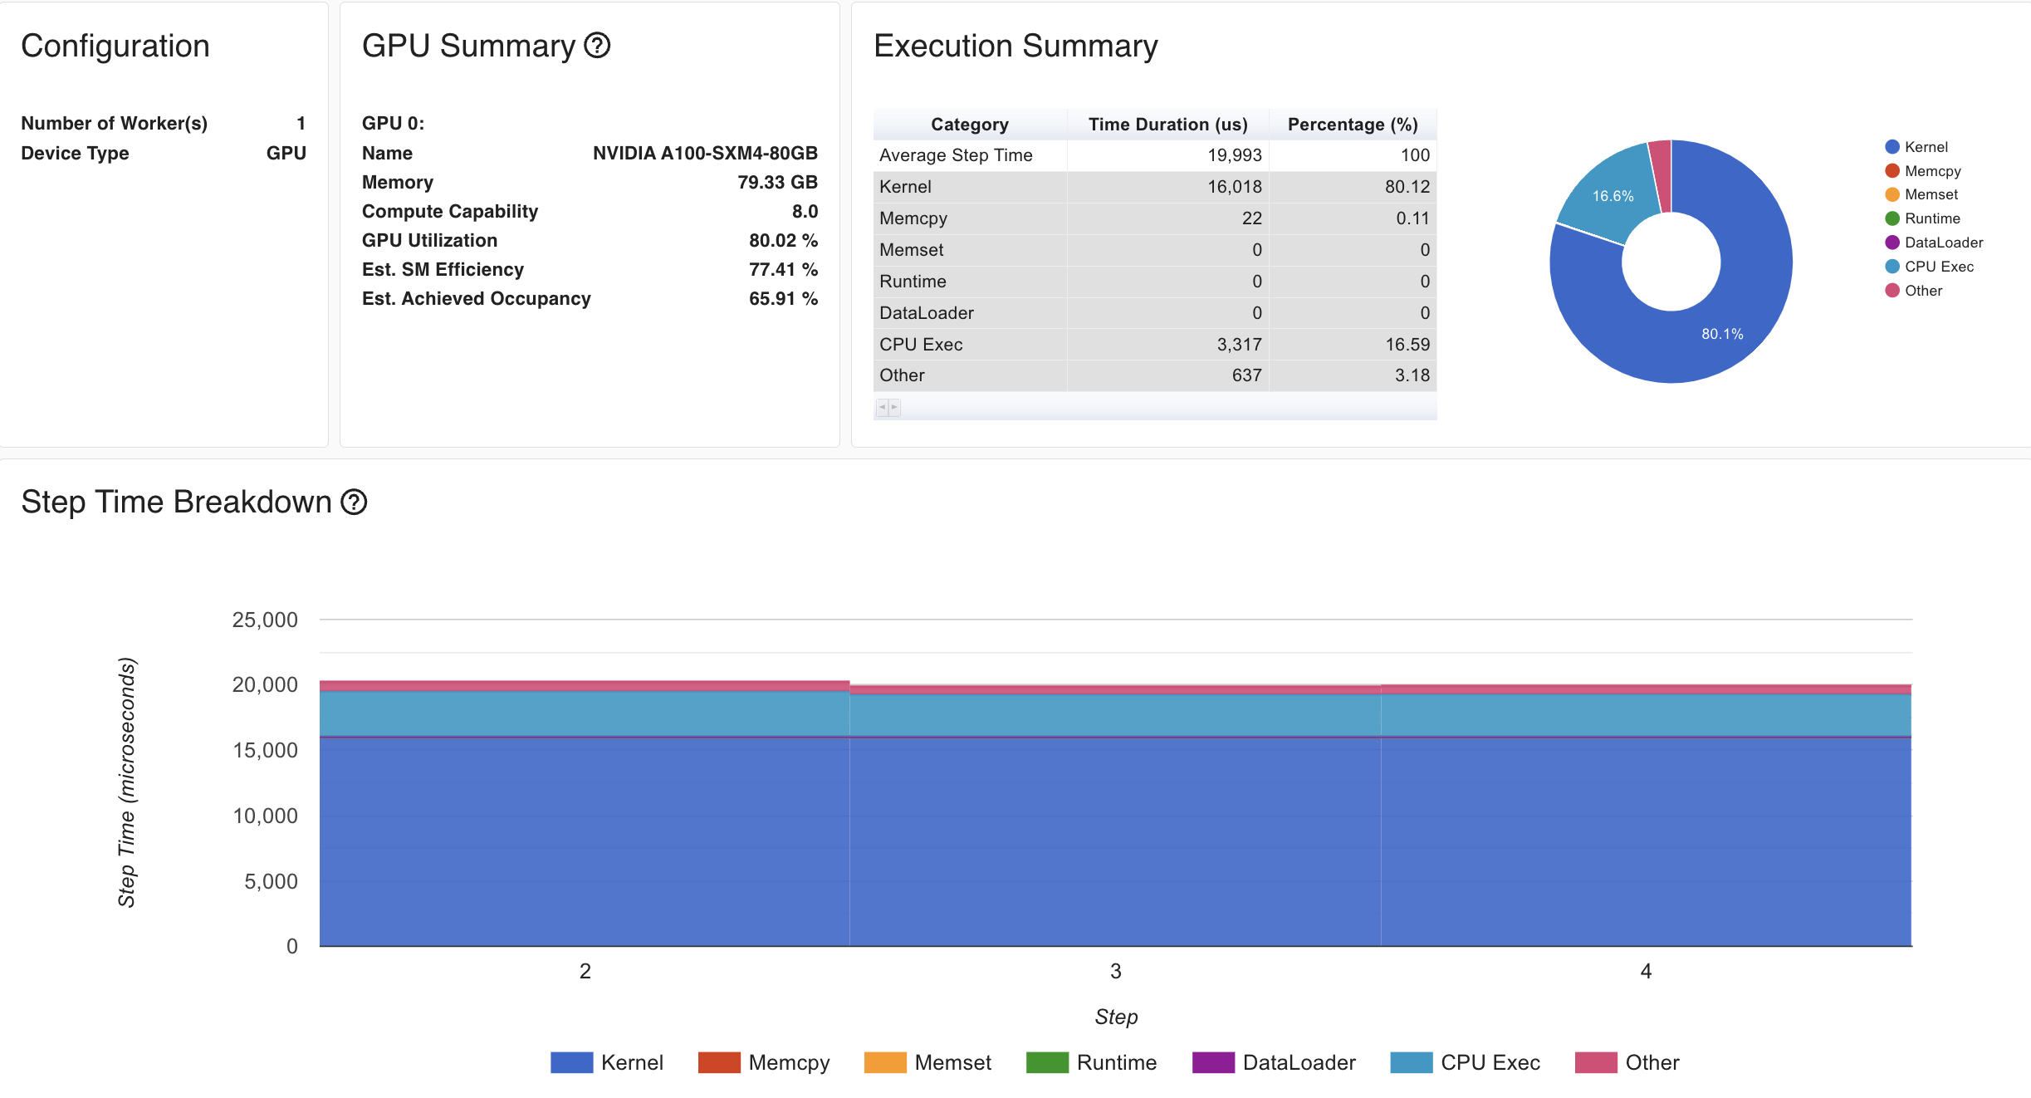Click the Runtime row in execution table
Image resolution: width=2031 pixels, height=1098 pixels.
tap(1155, 282)
